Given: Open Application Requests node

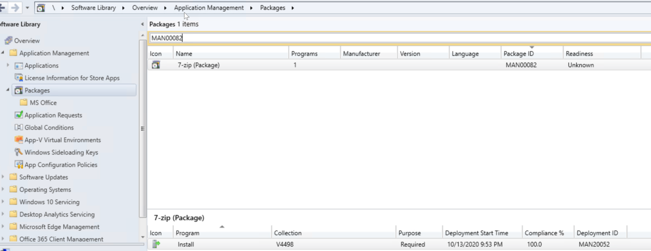Looking at the screenshot, I should coord(53,115).
